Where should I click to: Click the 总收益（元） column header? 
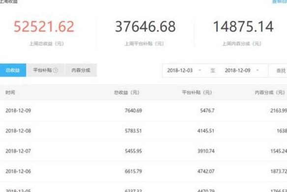click(127, 93)
